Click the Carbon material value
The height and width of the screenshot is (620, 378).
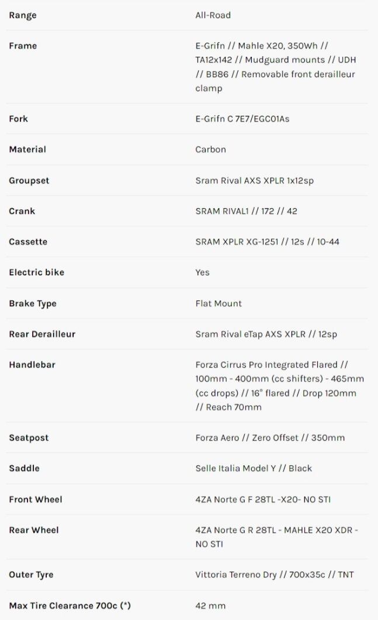tap(210, 150)
